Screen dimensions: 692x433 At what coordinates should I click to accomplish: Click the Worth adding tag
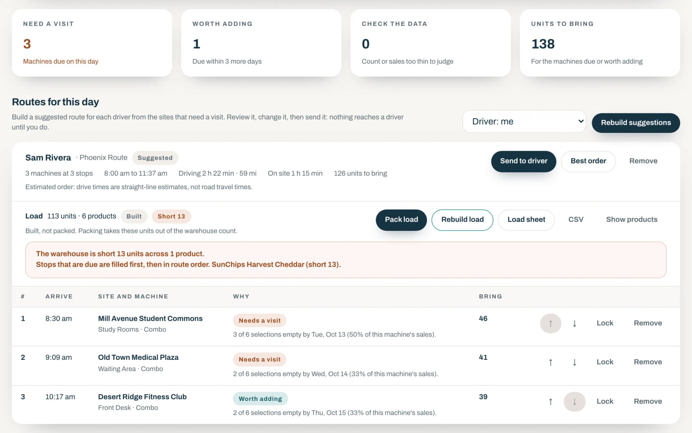(x=260, y=399)
